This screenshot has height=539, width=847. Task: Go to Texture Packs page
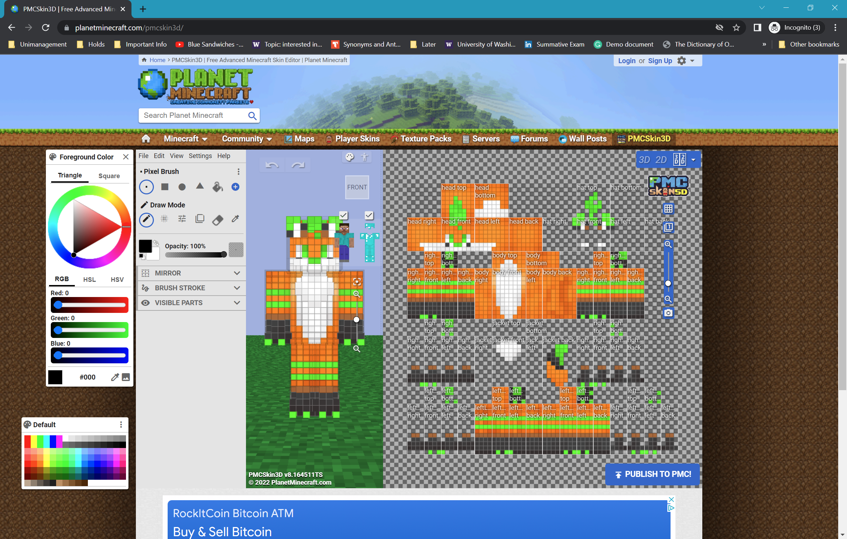click(x=421, y=139)
